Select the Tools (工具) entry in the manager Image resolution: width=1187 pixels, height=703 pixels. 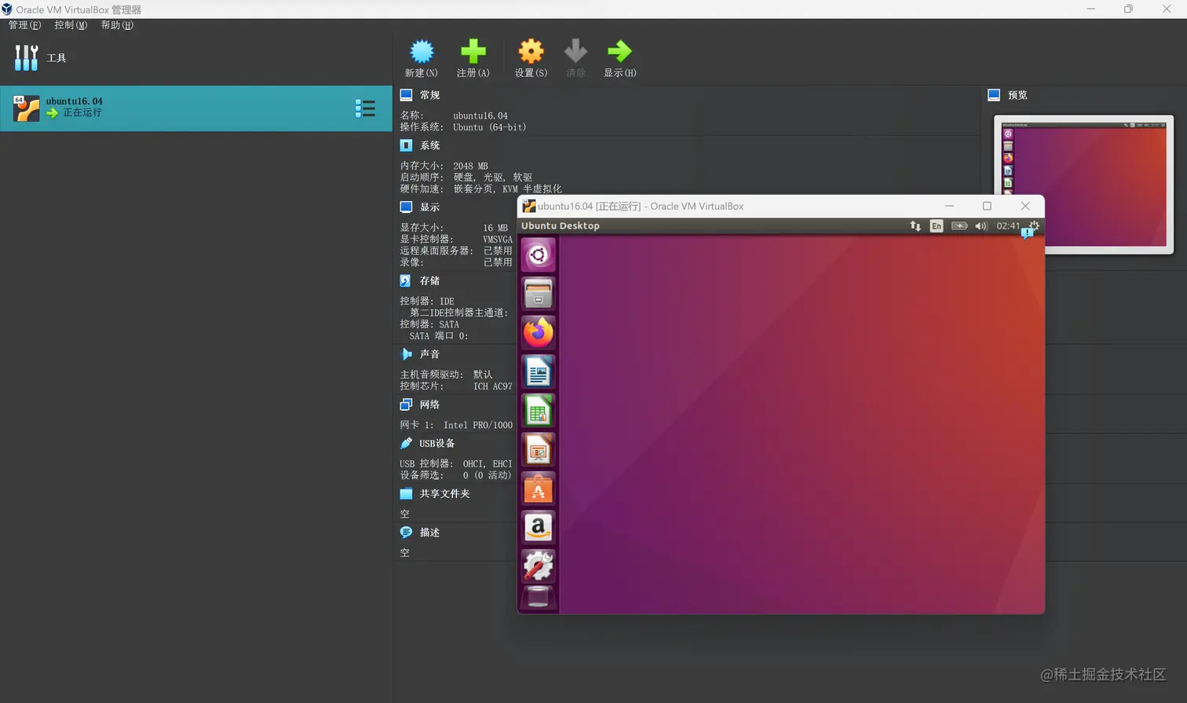196,58
